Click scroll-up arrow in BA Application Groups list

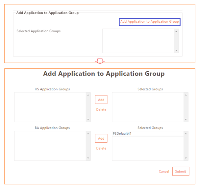[x=88, y=133]
